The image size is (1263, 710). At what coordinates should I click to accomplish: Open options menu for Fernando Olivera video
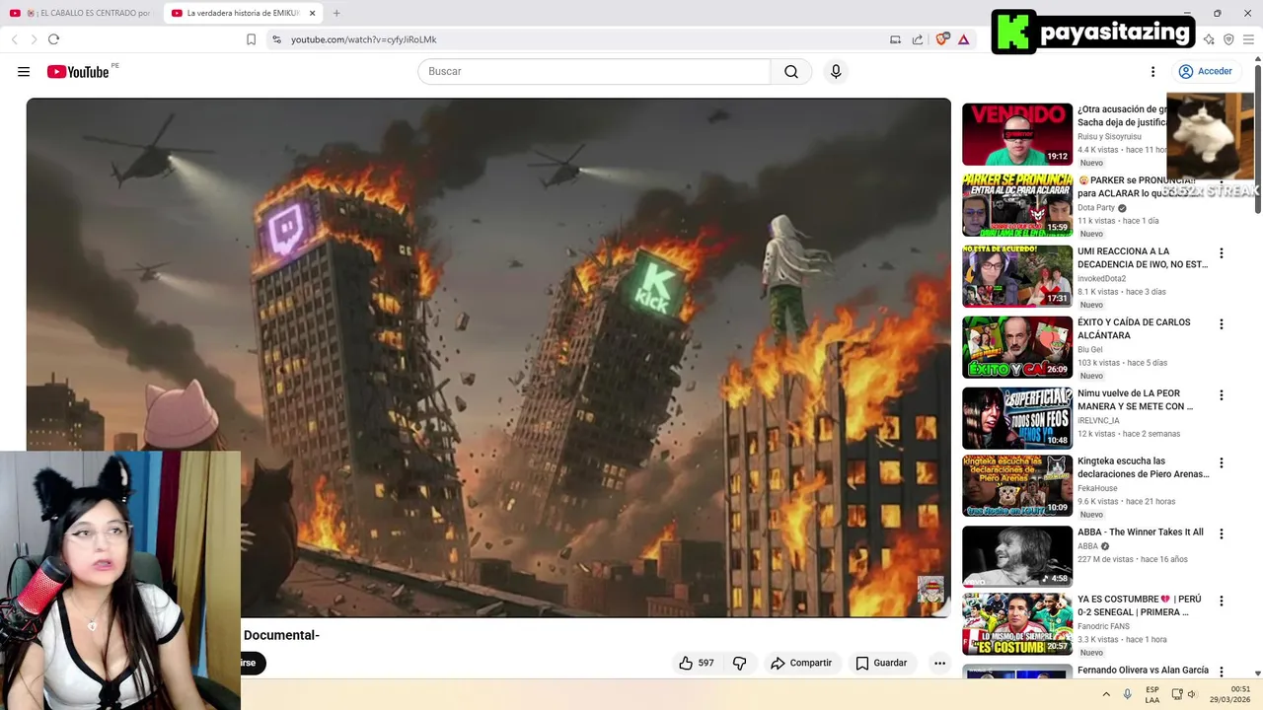tap(1222, 672)
